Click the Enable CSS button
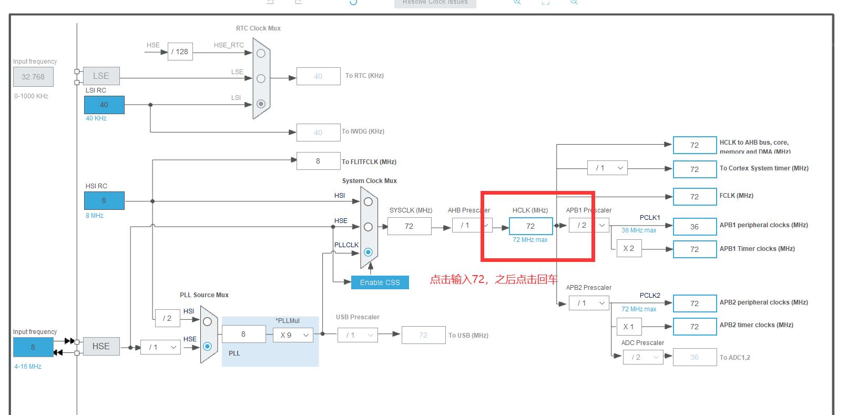 pos(380,282)
